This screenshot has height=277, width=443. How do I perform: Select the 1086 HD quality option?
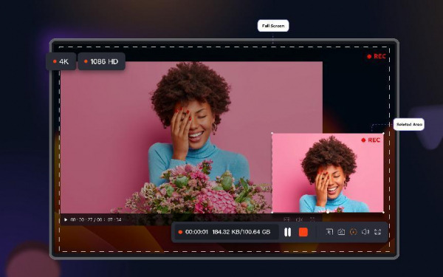[x=101, y=61]
